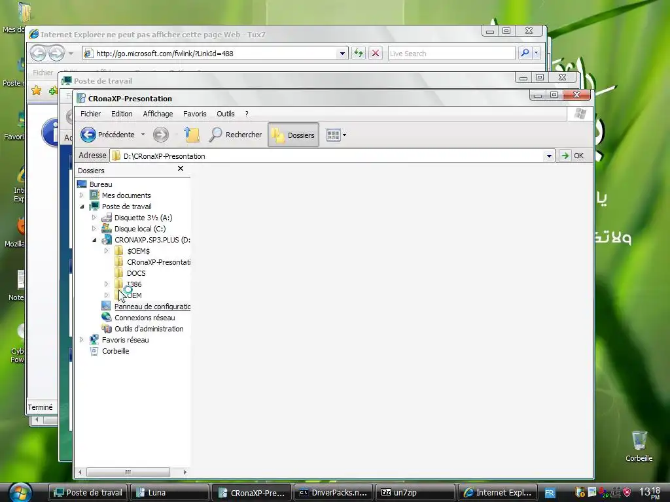Viewport: 670px width, 502px height.
Task: Click the Forward arrow in CRonaXP-Presentation toolbar
Action: pos(161,135)
